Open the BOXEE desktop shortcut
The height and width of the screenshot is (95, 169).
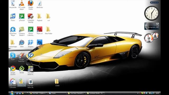pyautogui.click(x=22, y=70)
